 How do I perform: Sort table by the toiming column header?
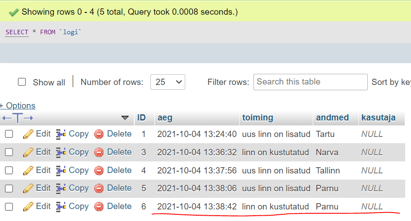pos(257,118)
